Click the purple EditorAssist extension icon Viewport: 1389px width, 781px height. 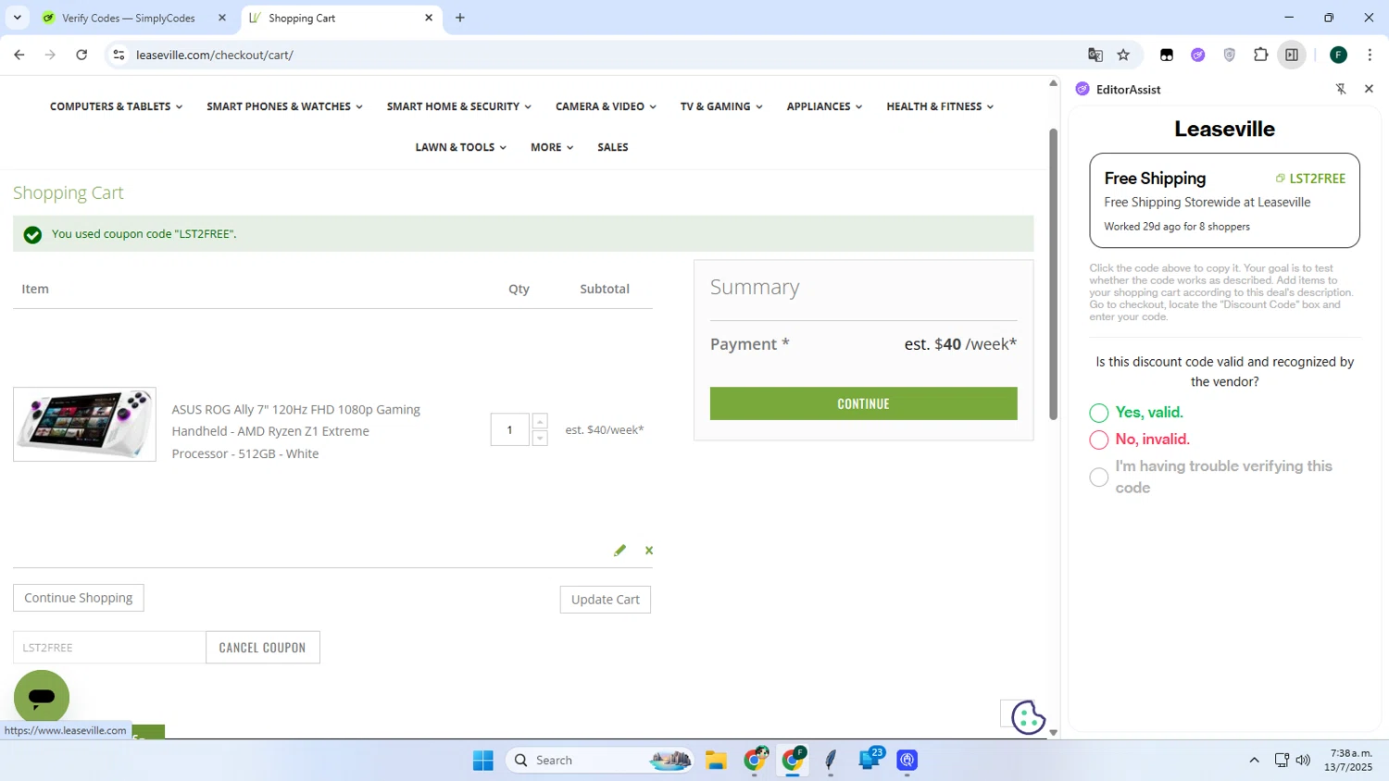pyautogui.click(x=1197, y=55)
